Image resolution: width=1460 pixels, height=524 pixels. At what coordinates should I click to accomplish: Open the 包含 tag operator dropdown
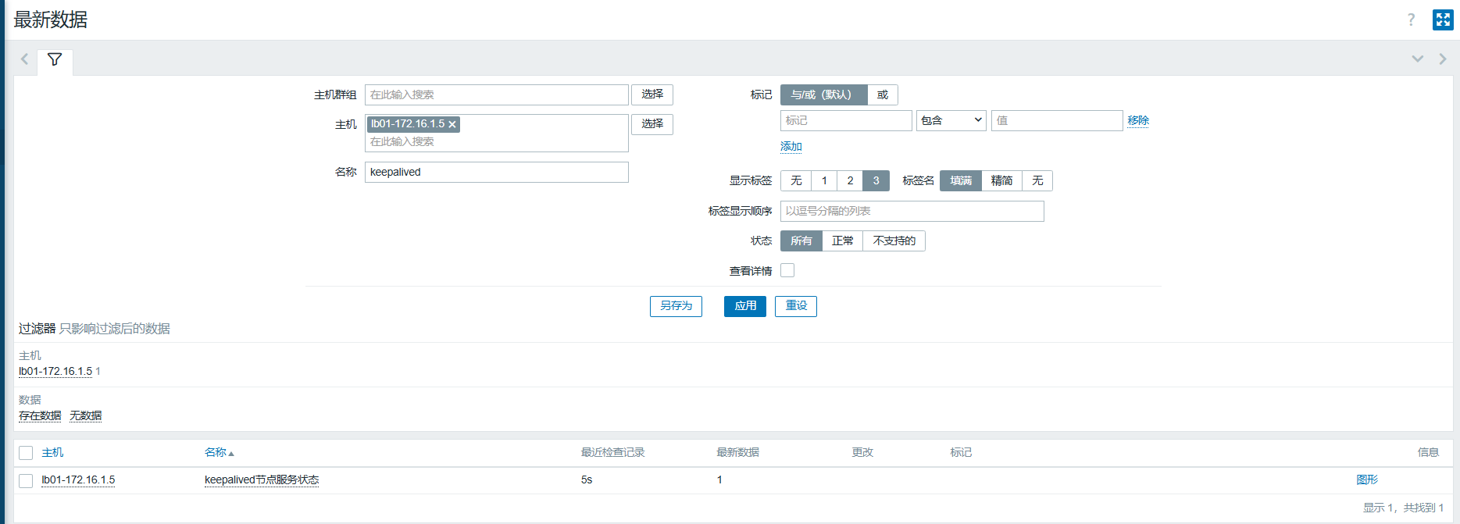[951, 120]
